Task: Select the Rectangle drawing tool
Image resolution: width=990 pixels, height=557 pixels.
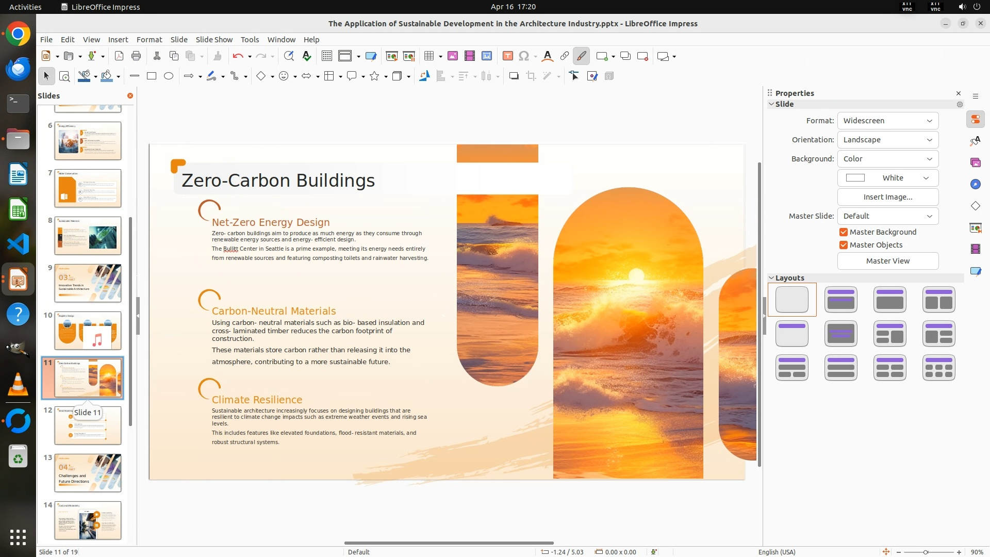Action: point(152,76)
